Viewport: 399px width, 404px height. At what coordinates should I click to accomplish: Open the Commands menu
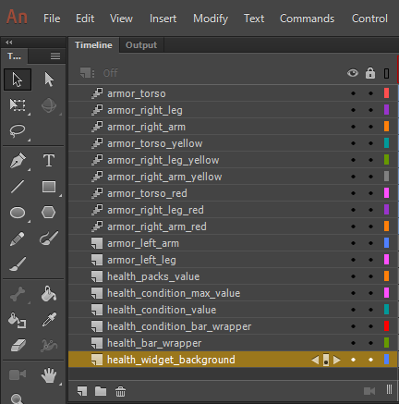pyautogui.click(x=307, y=18)
